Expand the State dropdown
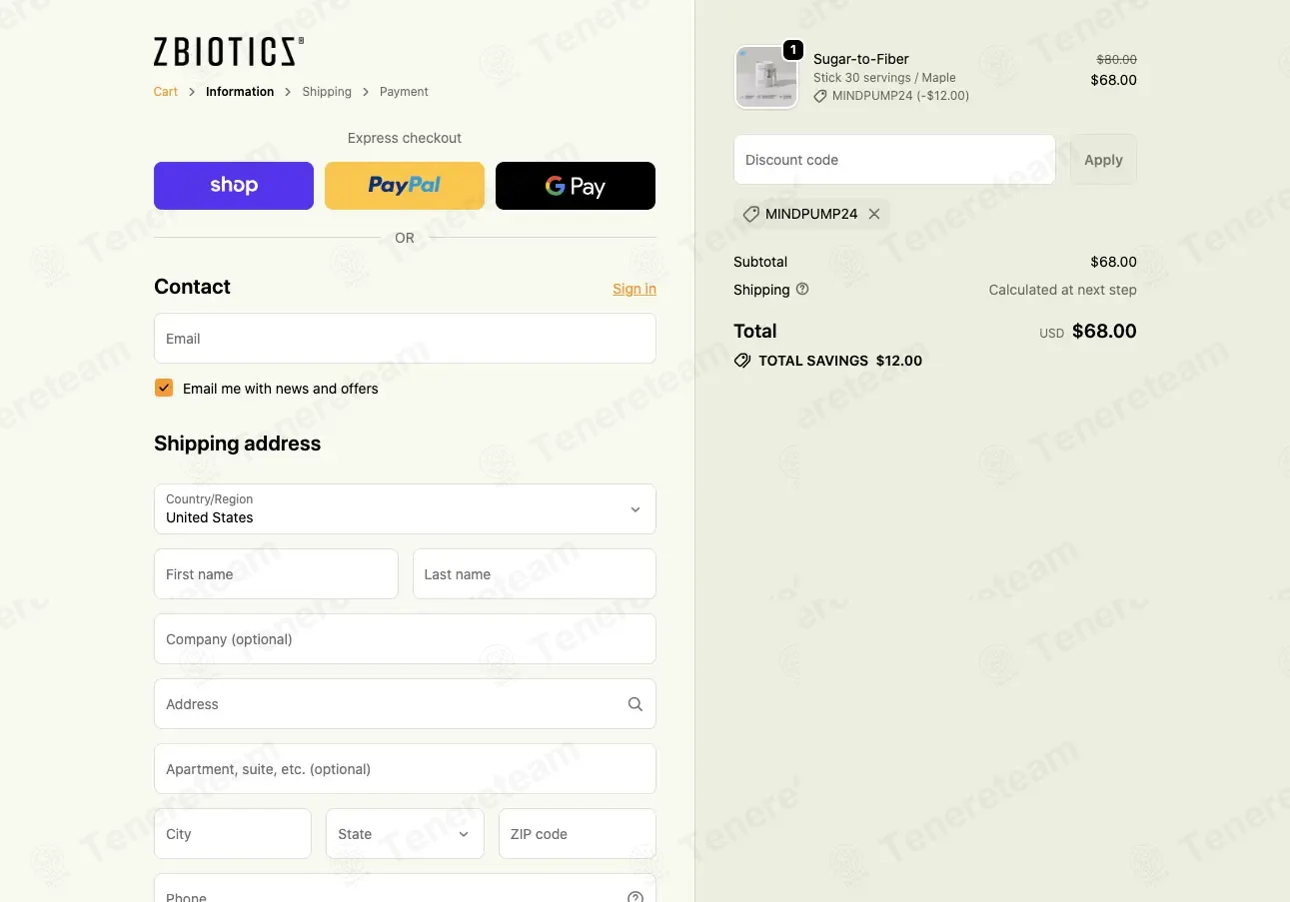 click(x=405, y=834)
